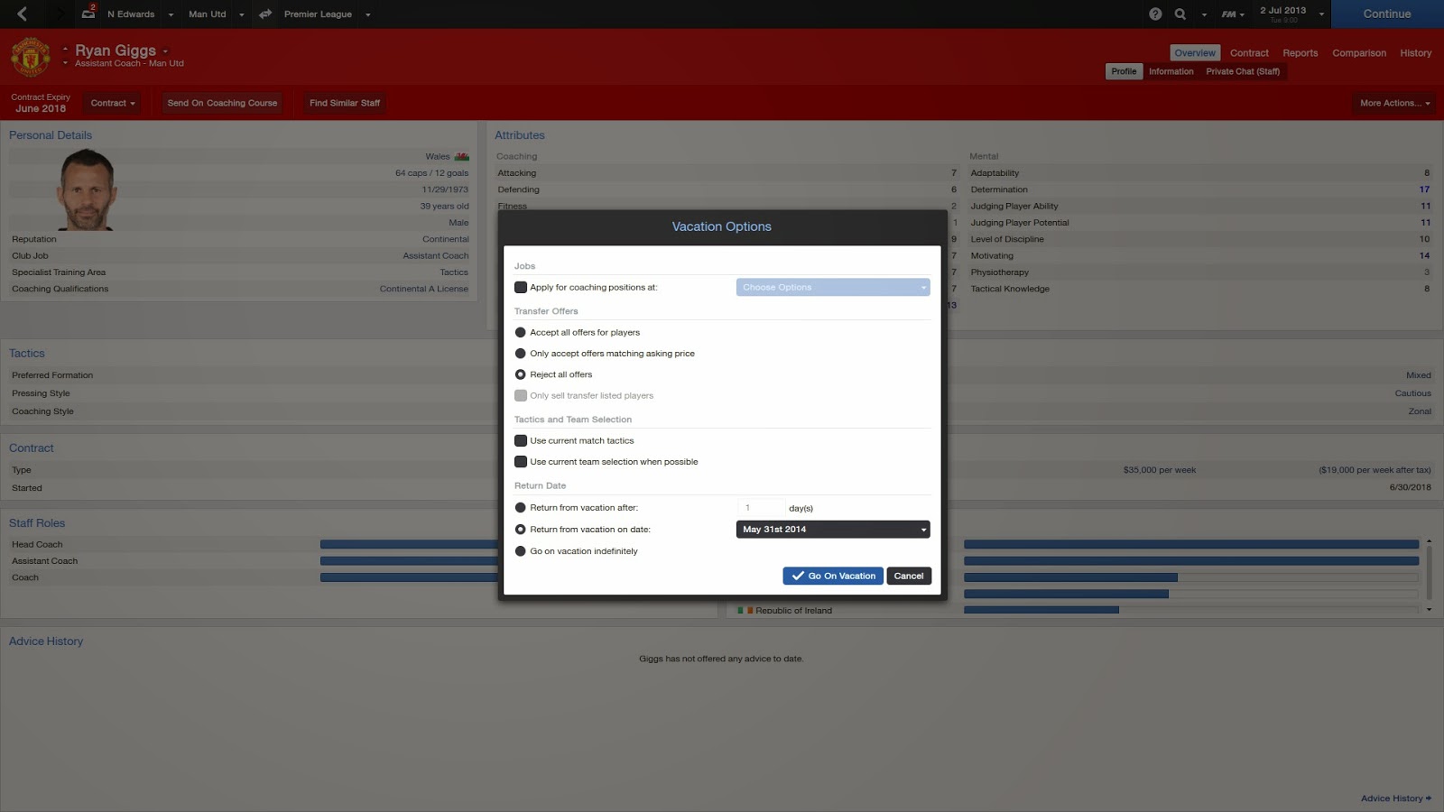Select Go on vacation indefinitely
Image resolution: width=1444 pixels, height=812 pixels.
pyautogui.click(x=520, y=551)
